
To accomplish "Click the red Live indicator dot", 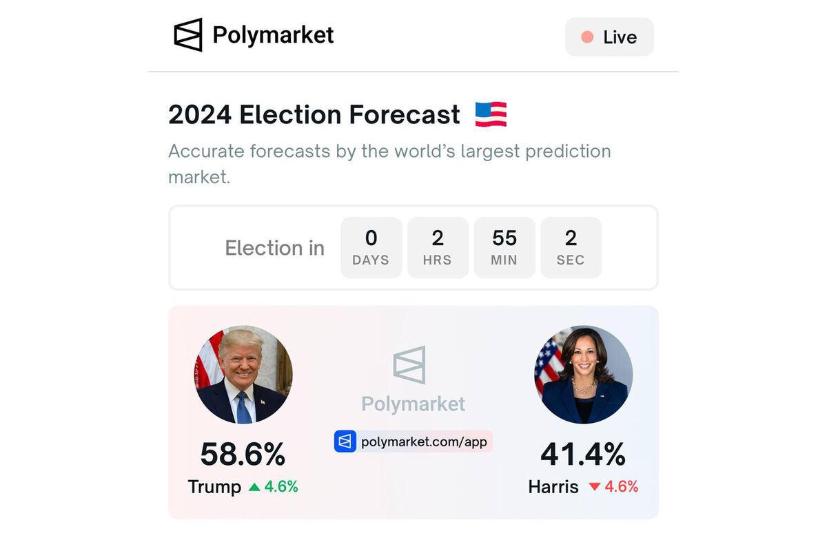I will pyautogui.click(x=587, y=37).
